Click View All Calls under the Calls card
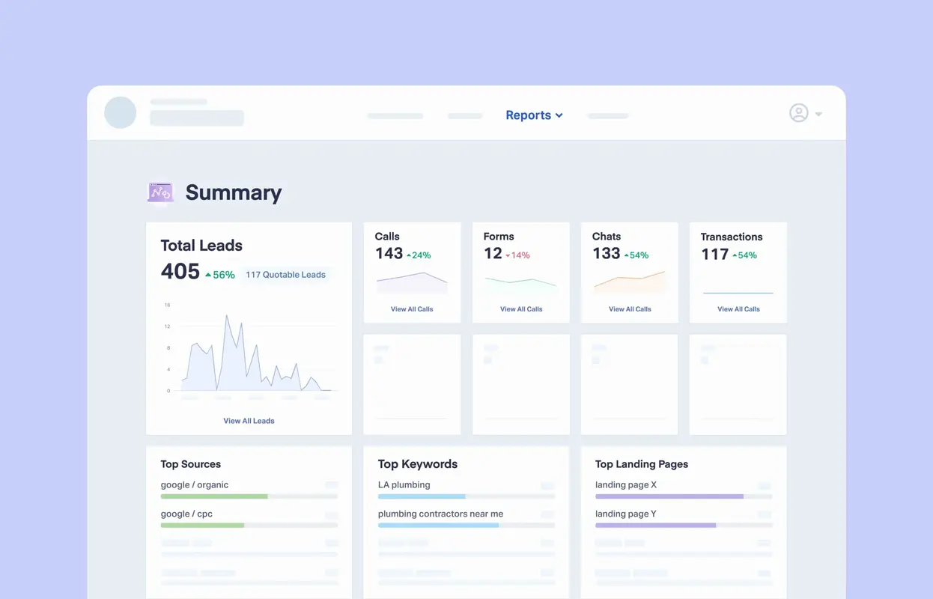The image size is (933, 599). 411,308
